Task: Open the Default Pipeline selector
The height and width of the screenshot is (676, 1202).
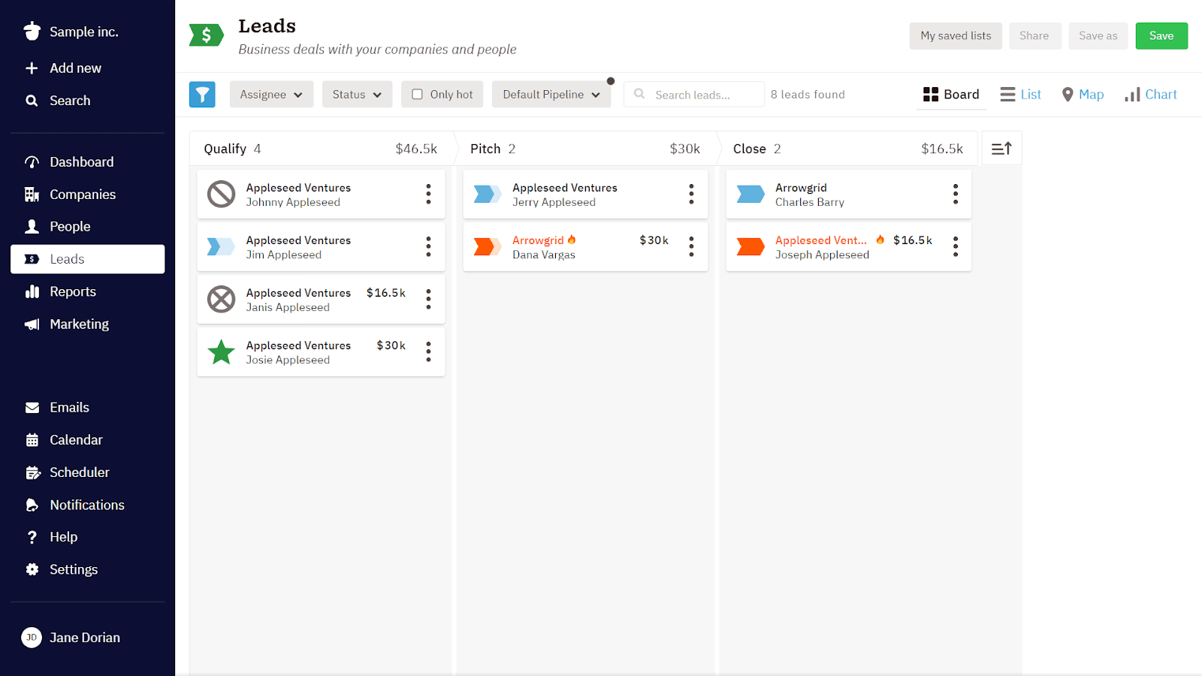Action: point(551,94)
